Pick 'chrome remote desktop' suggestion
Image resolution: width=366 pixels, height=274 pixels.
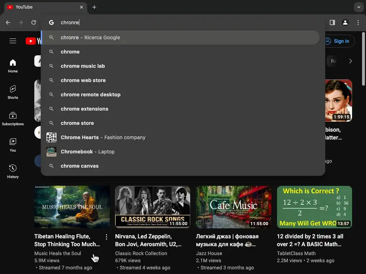(180, 95)
